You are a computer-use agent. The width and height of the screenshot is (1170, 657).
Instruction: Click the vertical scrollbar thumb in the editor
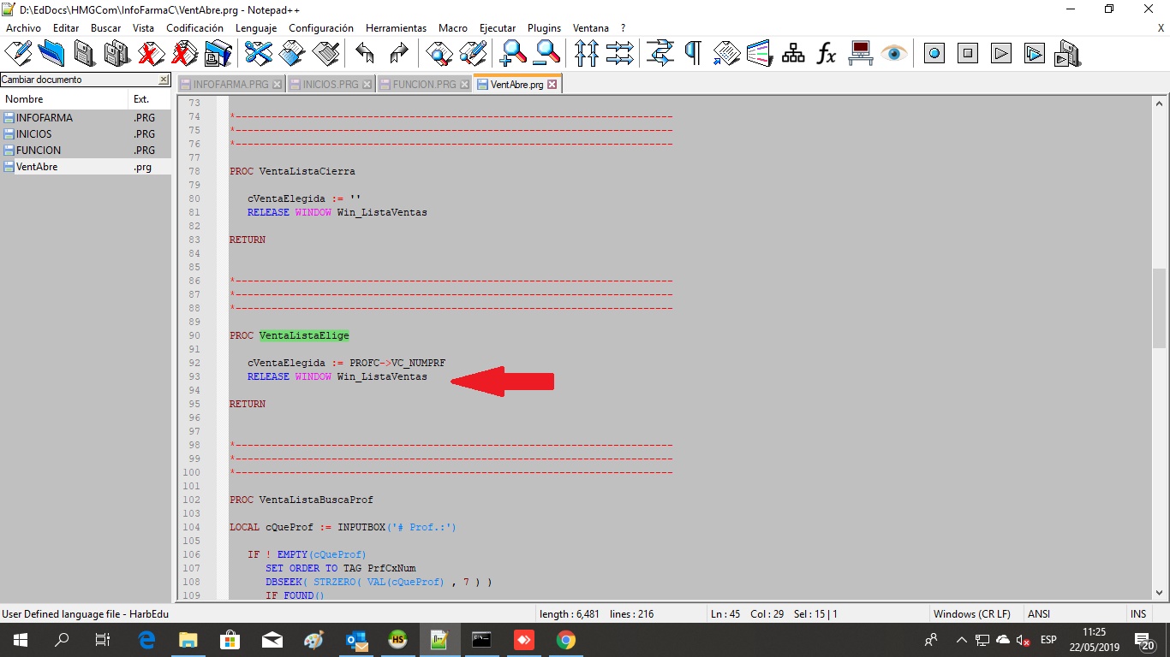pos(1159,308)
